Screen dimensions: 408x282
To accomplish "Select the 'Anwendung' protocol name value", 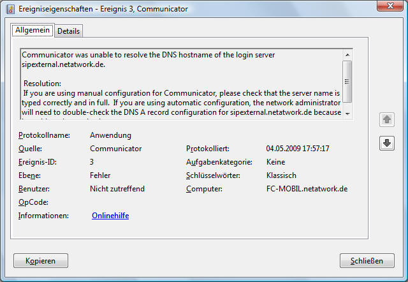I will point(110,135).
